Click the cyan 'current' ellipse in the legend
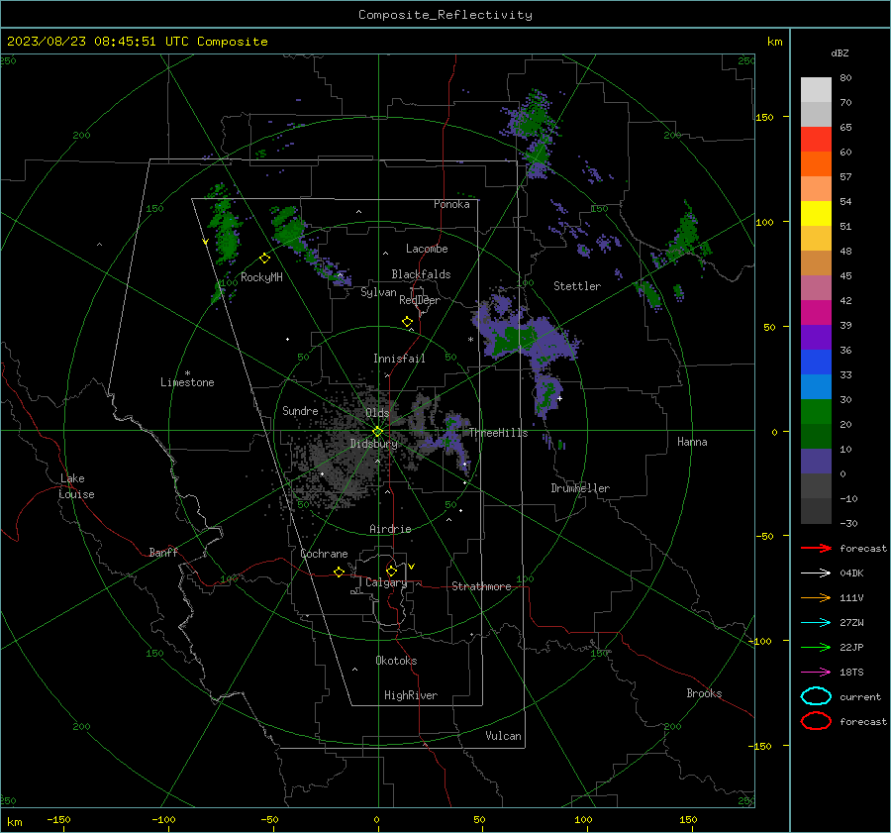891x833 pixels. (x=816, y=696)
